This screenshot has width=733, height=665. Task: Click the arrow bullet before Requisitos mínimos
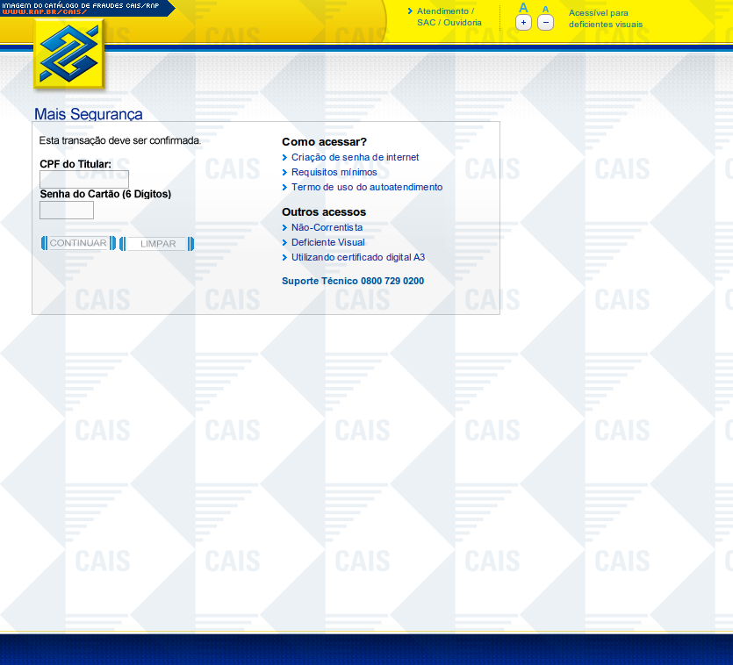pyautogui.click(x=284, y=173)
